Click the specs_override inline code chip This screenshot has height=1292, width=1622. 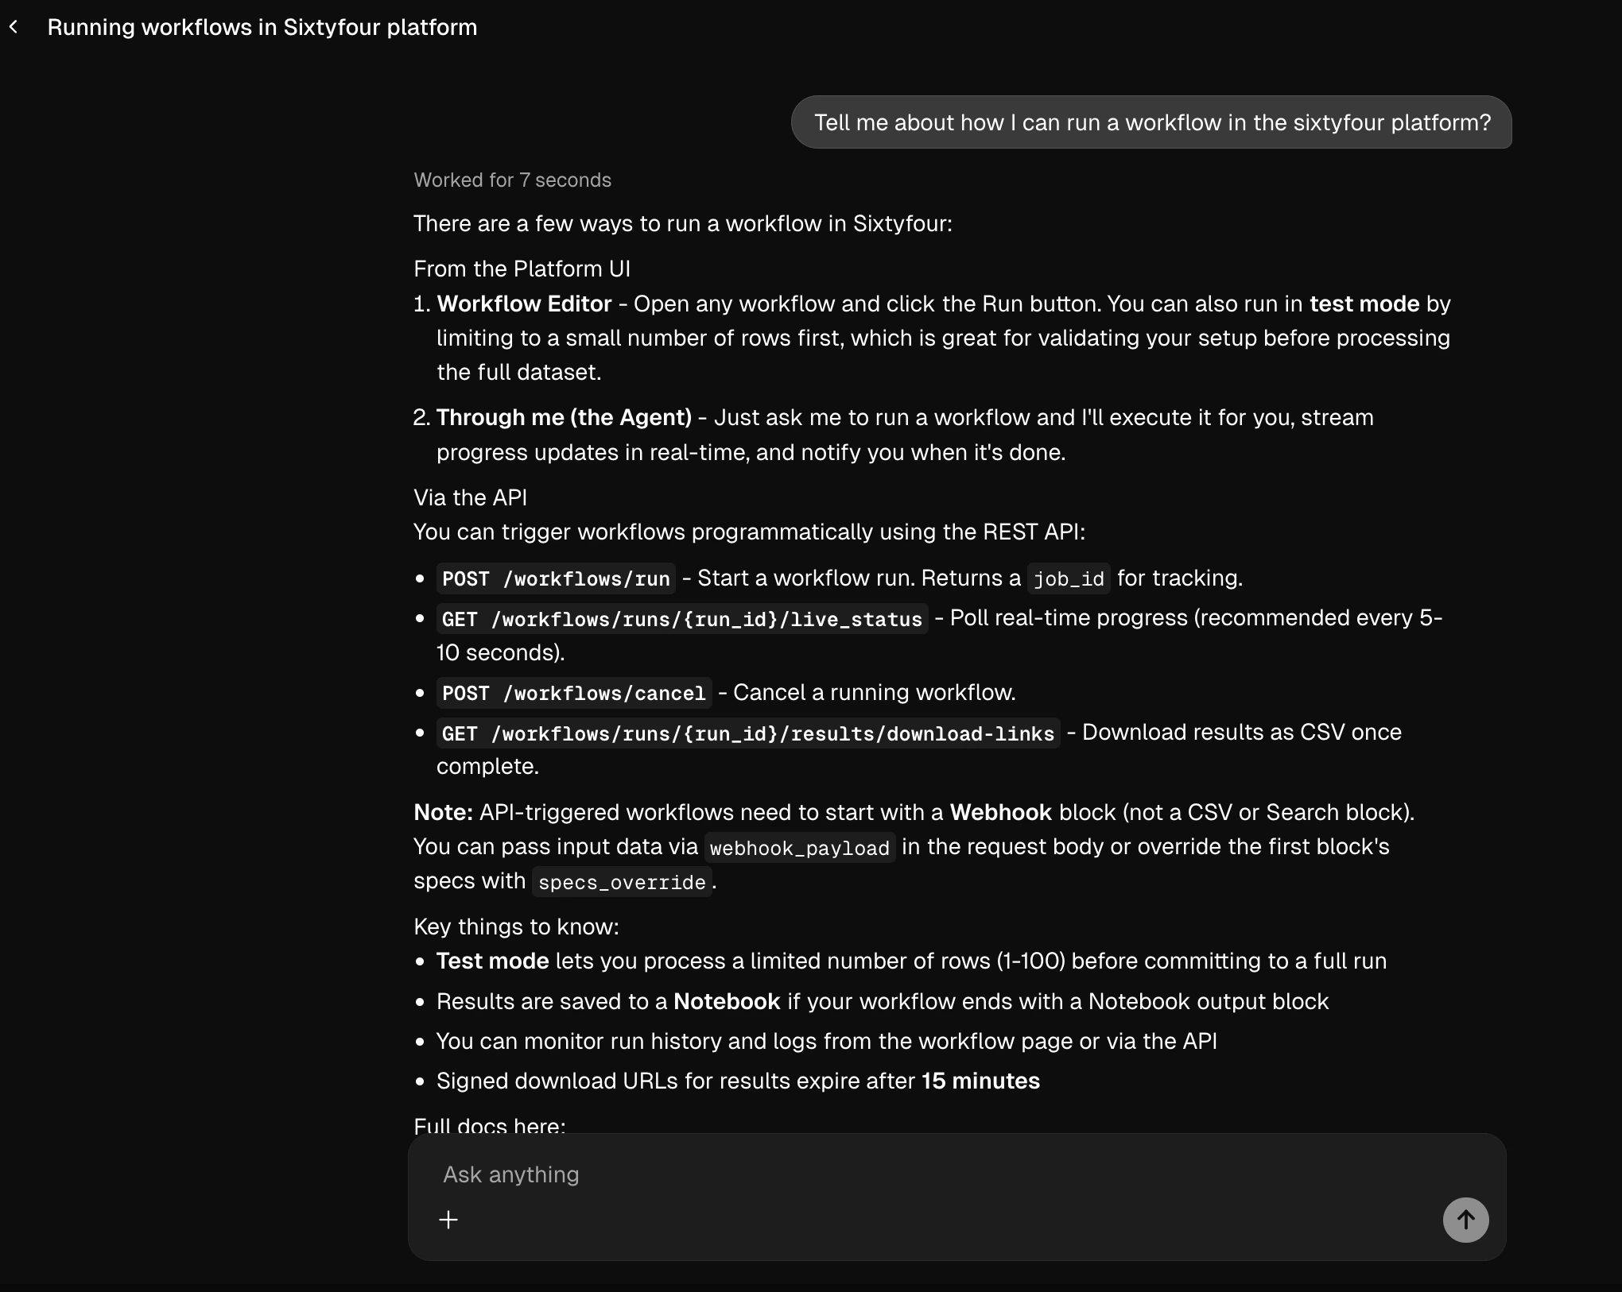[622, 882]
